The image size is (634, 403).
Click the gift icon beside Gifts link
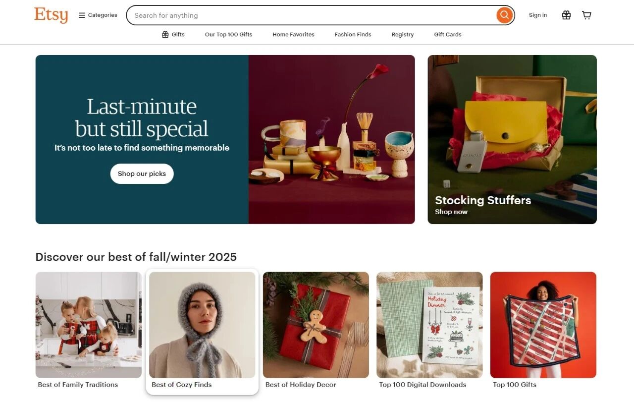165,35
